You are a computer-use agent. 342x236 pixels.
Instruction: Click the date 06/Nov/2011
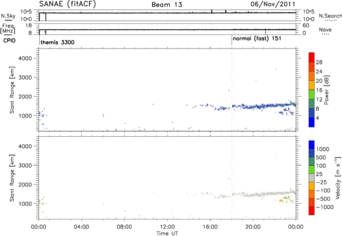click(273, 4)
